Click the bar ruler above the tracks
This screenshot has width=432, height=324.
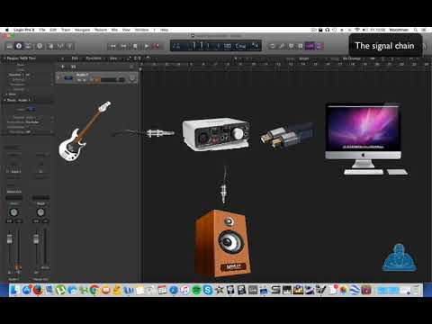[285, 64]
